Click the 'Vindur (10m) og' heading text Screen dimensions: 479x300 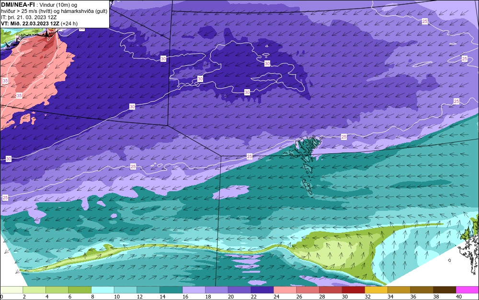(x=58, y=5)
